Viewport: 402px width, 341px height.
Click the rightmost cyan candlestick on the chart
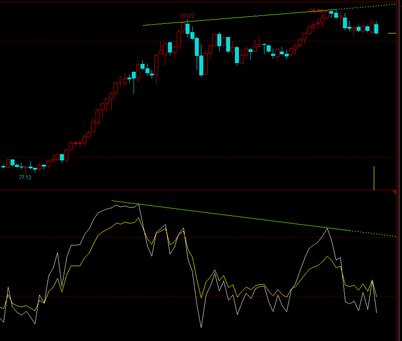point(377,29)
